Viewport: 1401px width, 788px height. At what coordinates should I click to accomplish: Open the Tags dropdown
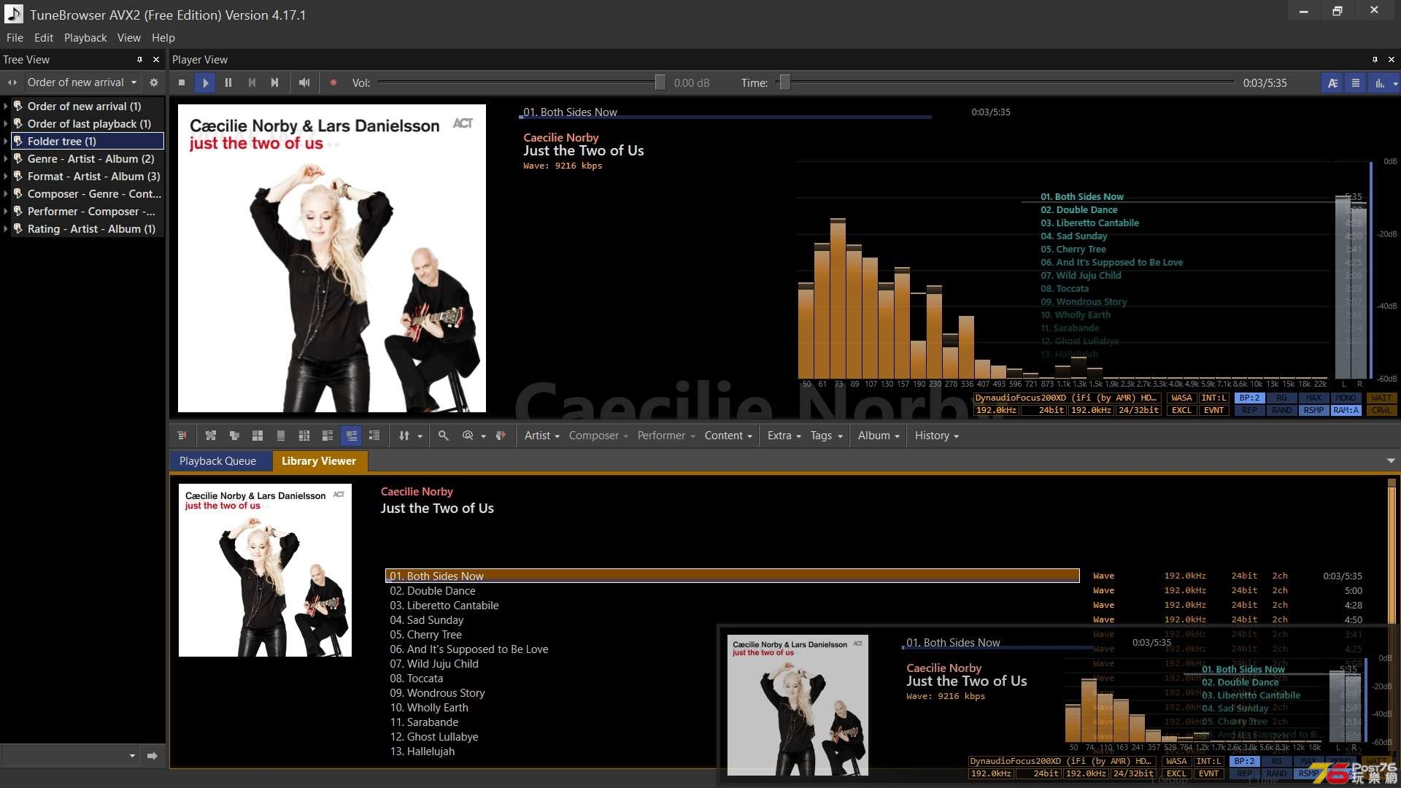[826, 436]
